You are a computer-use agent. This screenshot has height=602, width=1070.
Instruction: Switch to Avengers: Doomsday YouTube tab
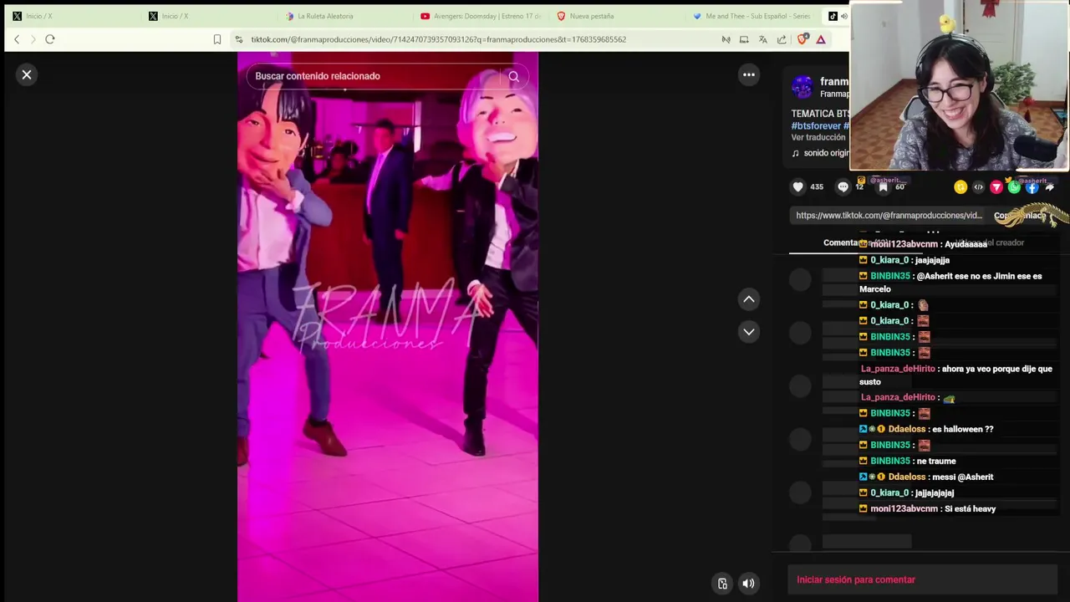481,16
